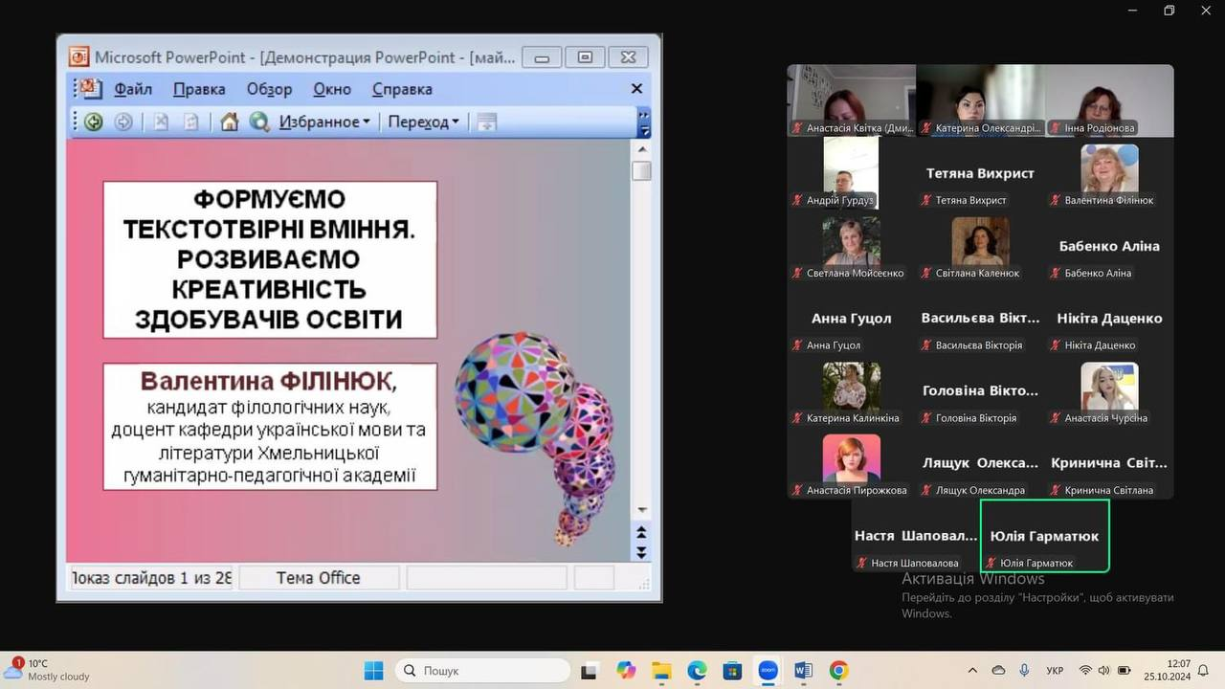Launch Google Chrome from the taskbar
Screen dimensions: 1225x689
click(838, 670)
